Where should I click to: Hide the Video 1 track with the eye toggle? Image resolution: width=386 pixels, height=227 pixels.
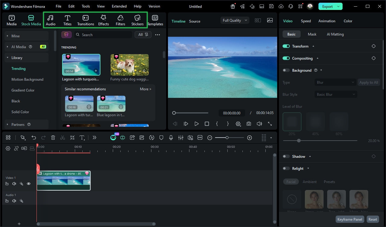point(29,184)
